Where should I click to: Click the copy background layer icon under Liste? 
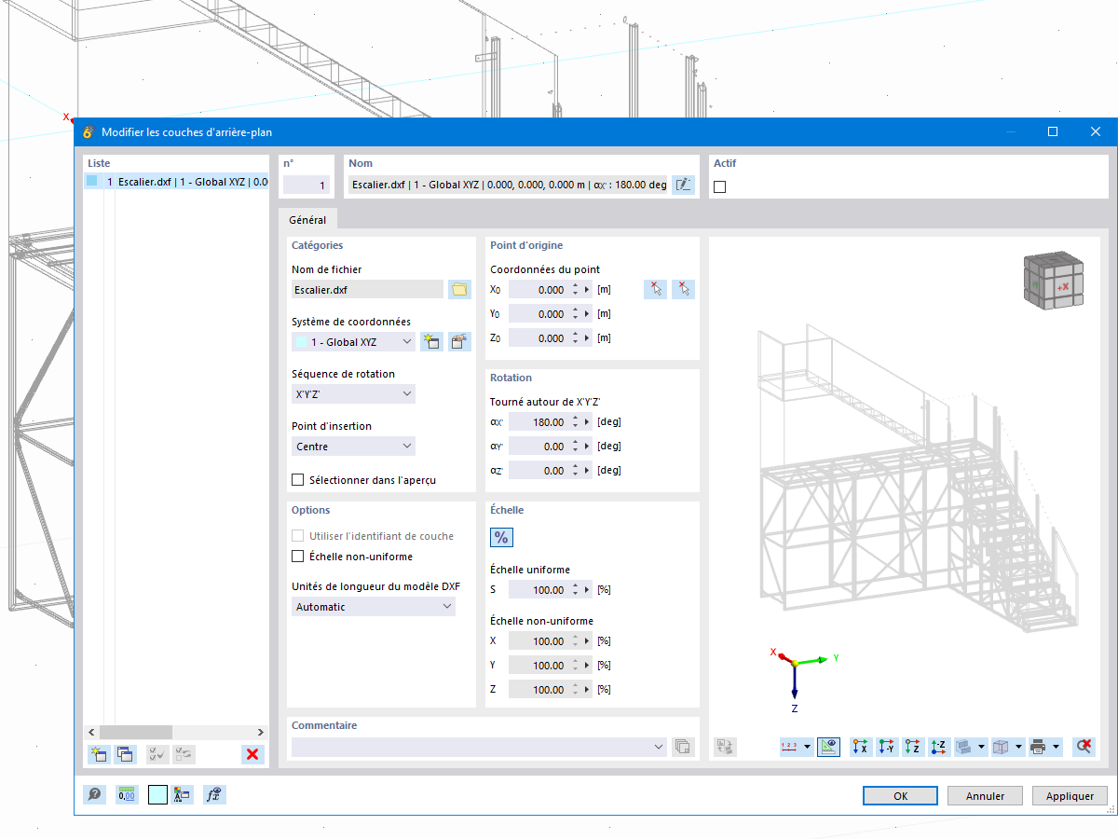pyautogui.click(x=124, y=754)
